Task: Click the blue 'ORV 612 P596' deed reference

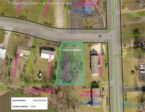Action: pos(89,104)
